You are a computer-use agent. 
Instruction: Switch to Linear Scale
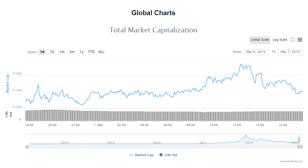point(260,40)
